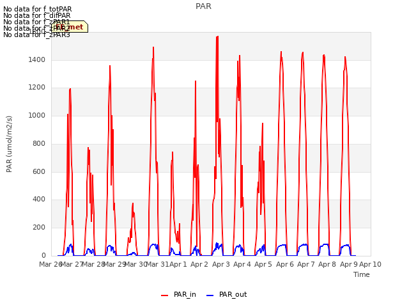Select the PAR (umol/m2/s) y-axis label

(x=9, y=144)
